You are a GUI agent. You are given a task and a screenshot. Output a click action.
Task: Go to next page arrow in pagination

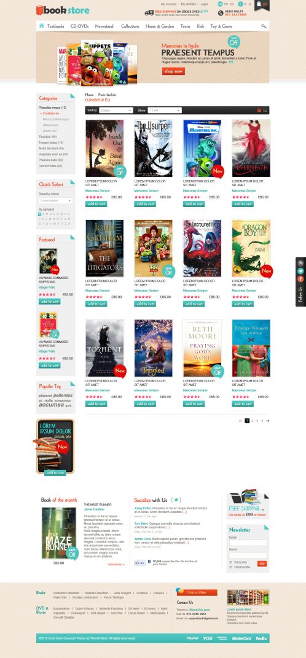coord(267,420)
